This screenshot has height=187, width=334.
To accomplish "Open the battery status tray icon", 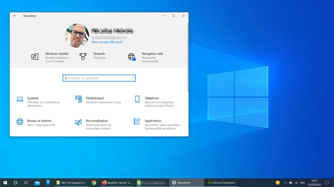I will 291,182.
